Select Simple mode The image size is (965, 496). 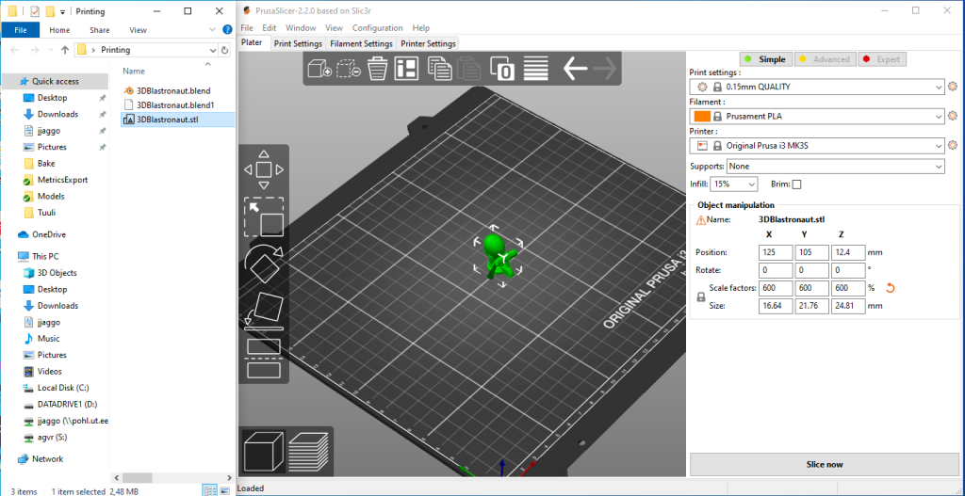point(765,59)
